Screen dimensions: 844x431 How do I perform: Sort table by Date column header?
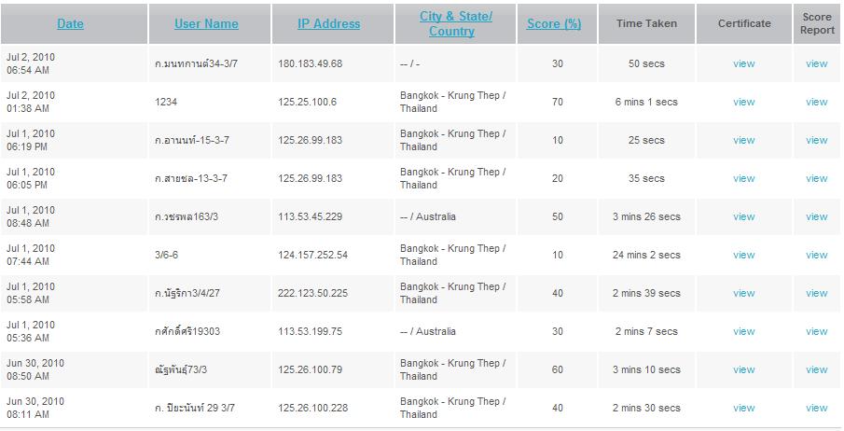click(70, 23)
